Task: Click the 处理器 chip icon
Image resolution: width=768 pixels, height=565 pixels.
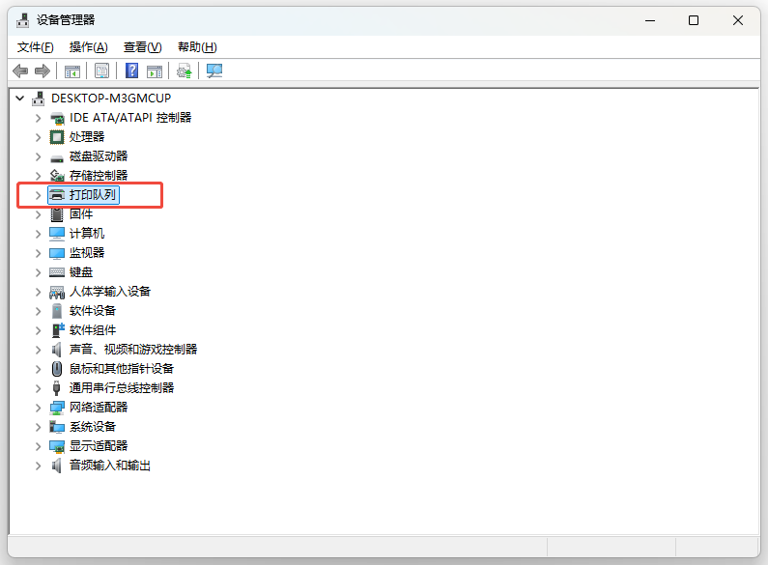Action: pyautogui.click(x=57, y=137)
